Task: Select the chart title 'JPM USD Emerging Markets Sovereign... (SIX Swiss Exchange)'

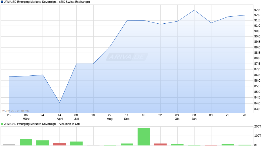Action: coord(47,2)
